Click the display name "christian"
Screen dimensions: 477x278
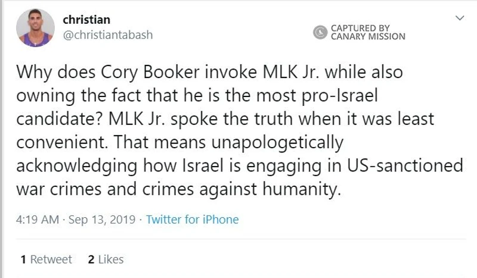[86, 20]
